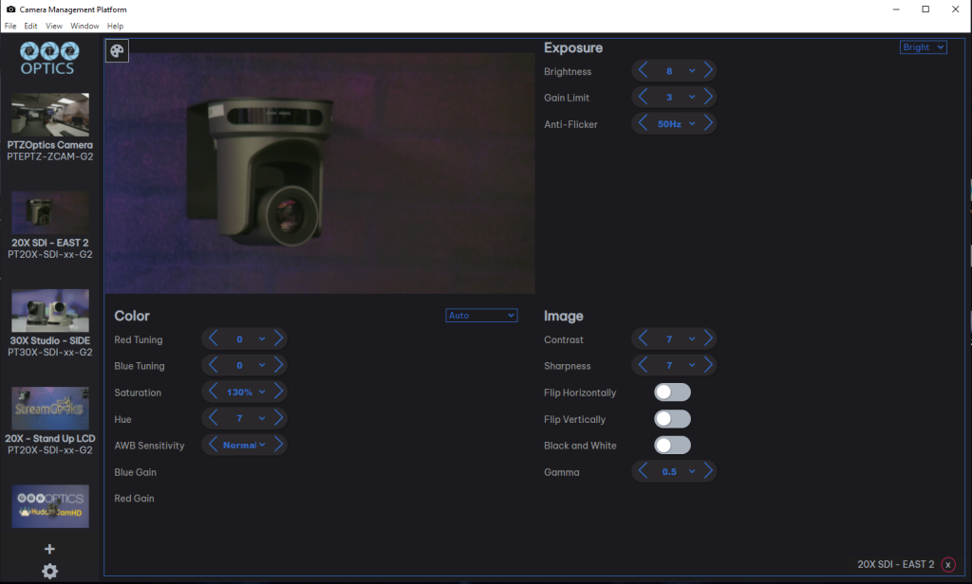
Task: Increase Brightness with the right chevron
Action: (x=706, y=70)
